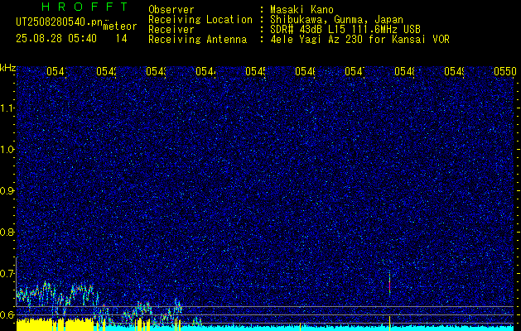Click the 0.8 kHz frequency axis label
This screenshot has height=331, width=521.
7,232
